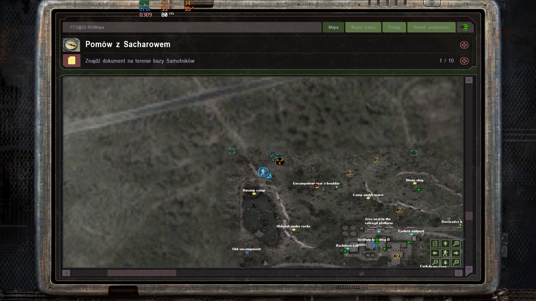Viewport: 536px width, 301px height.
Task: Click the horizontal scrollbar thumb
Action: pos(142,273)
